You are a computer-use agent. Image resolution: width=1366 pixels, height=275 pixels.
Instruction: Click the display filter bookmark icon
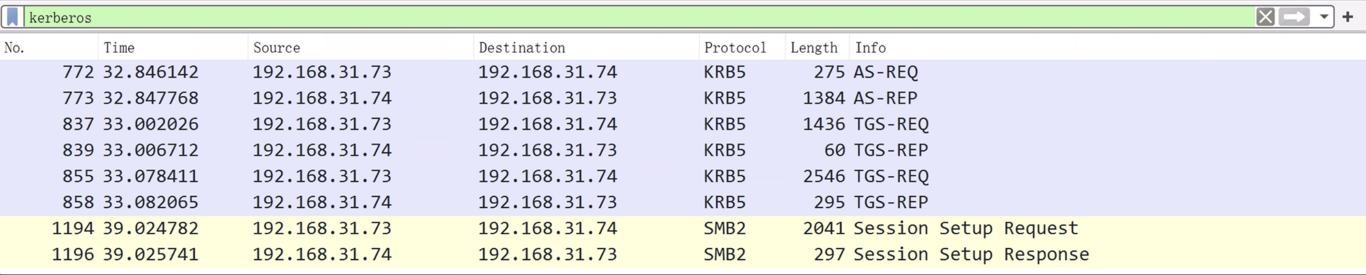13,17
